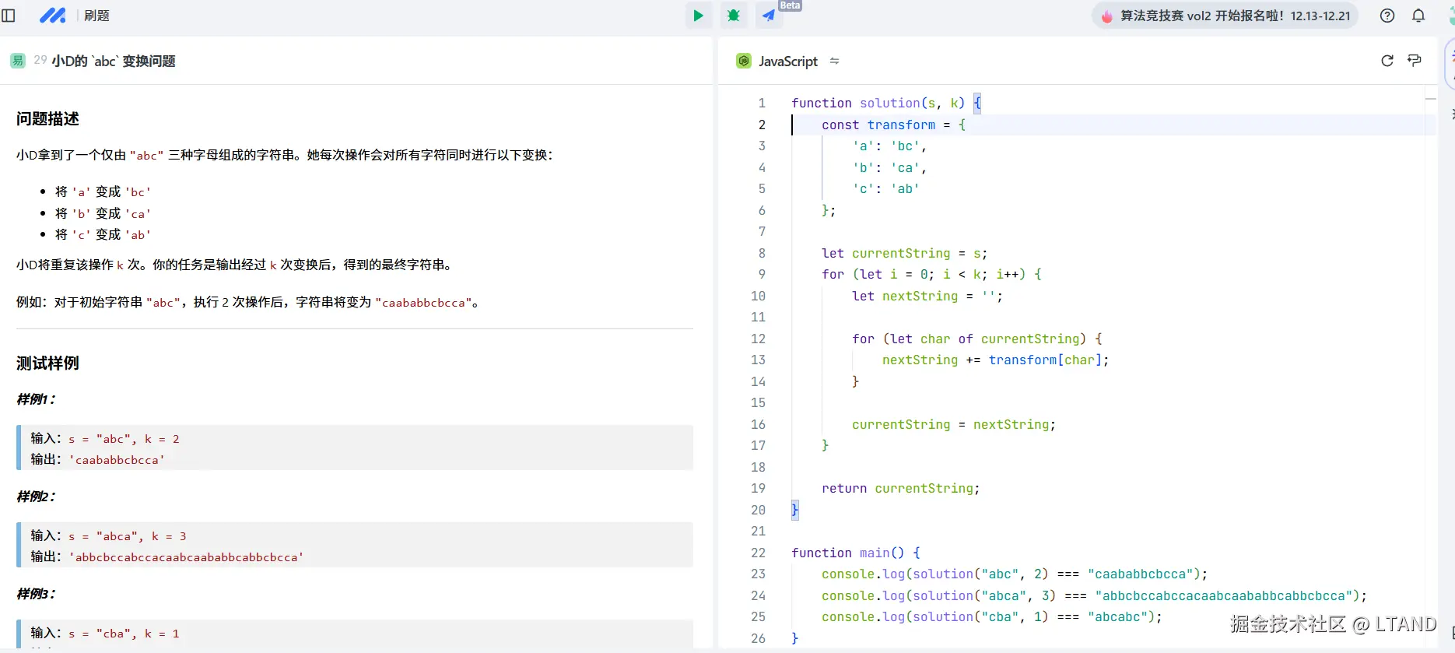Screen dimensions: 1455x653
Task: Submit solution using the paper plane icon
Action: 769,16
